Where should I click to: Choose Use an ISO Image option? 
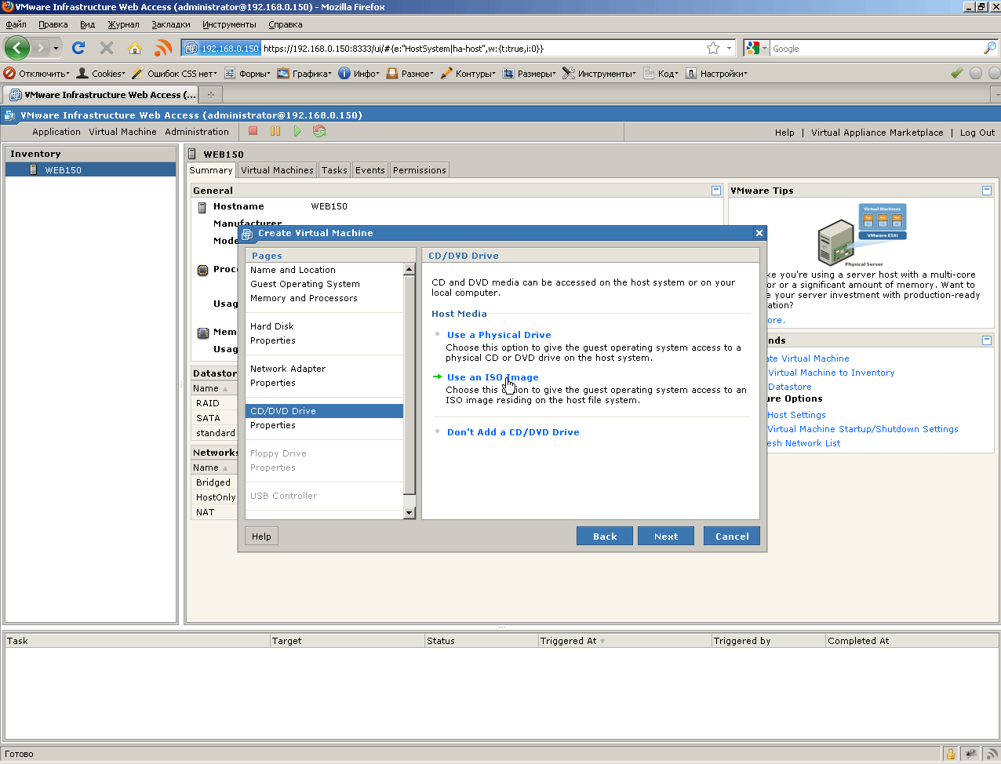pos(493,377)
